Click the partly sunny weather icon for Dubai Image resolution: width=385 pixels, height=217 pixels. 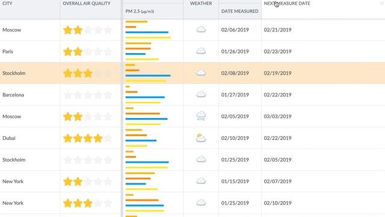(201, 138)
